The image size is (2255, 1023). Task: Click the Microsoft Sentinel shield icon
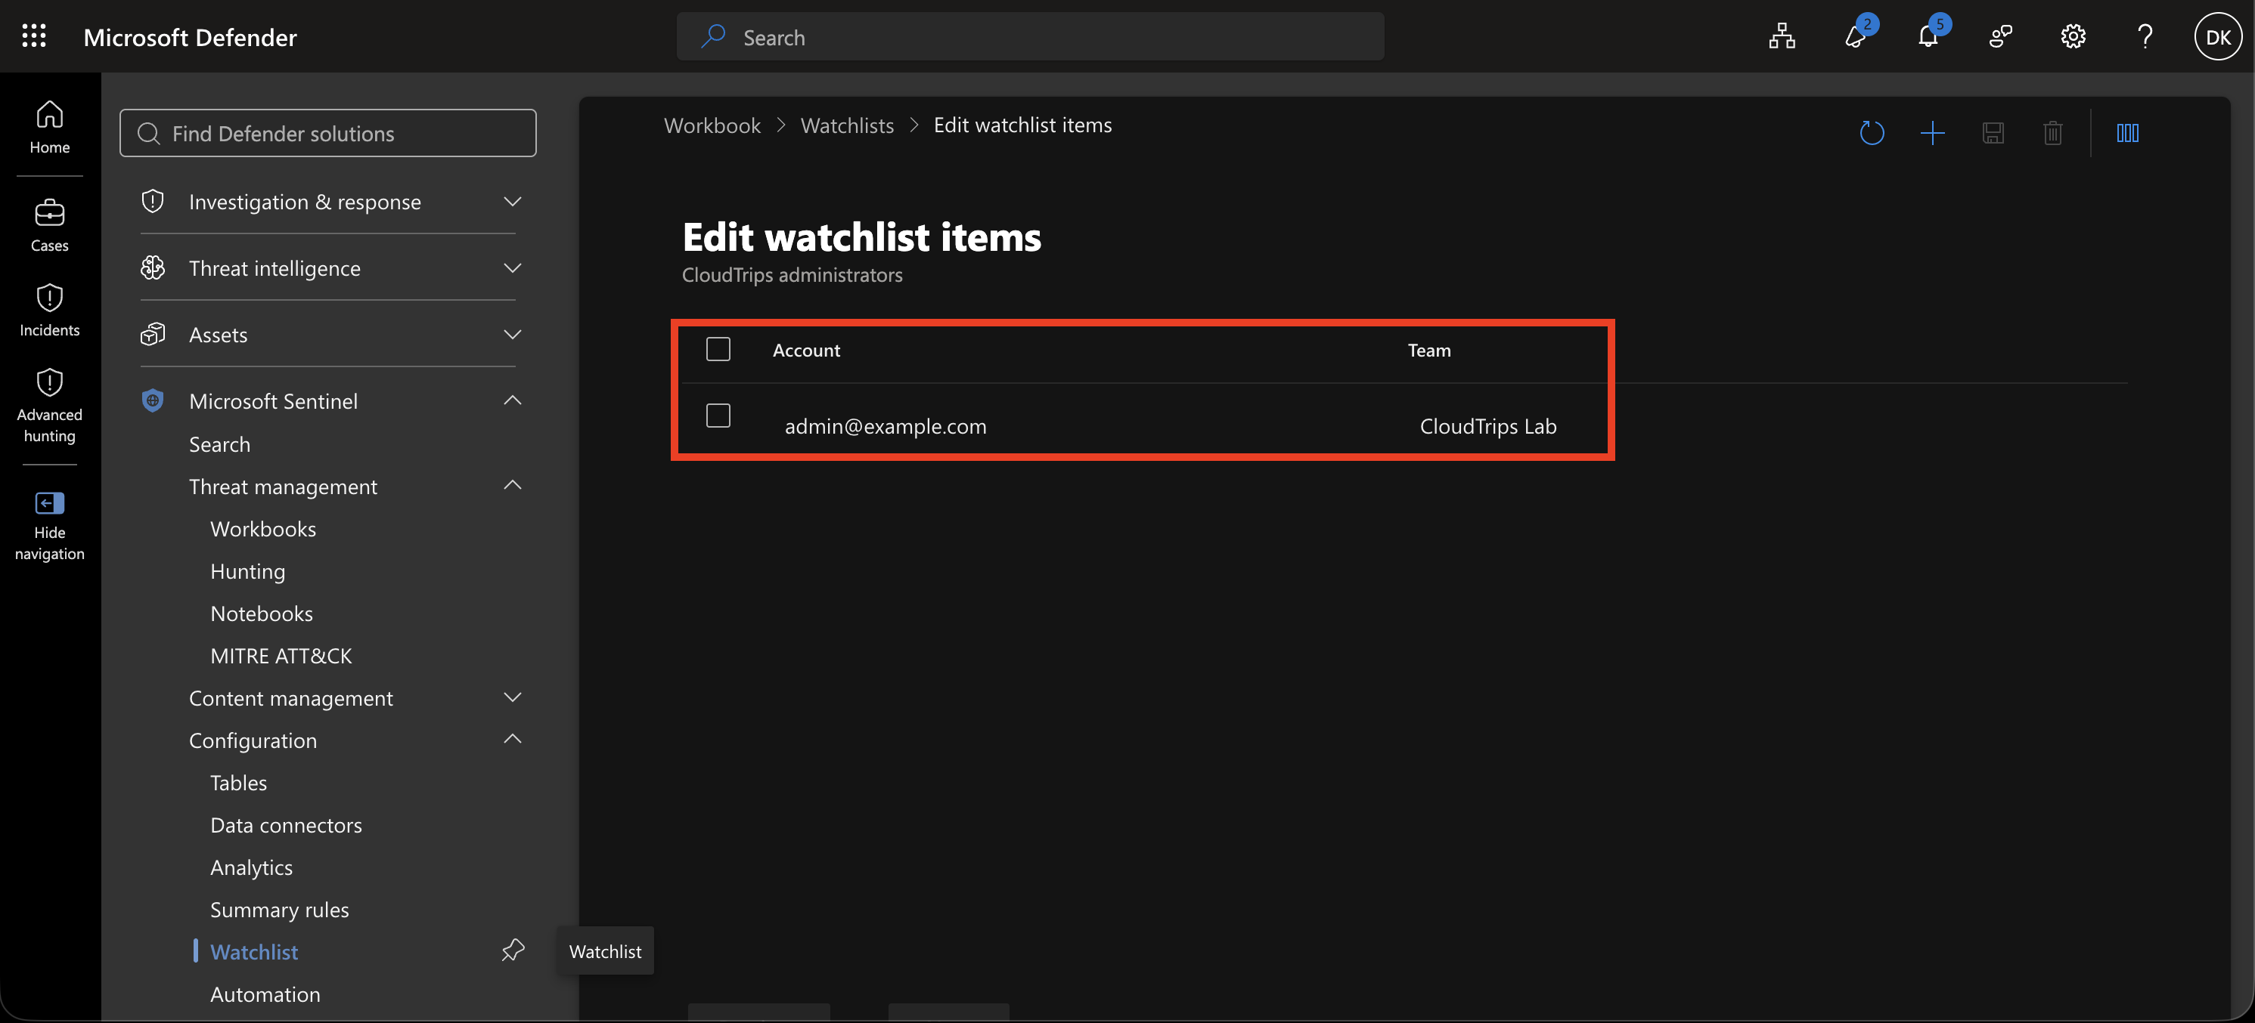tap(152, 400)
